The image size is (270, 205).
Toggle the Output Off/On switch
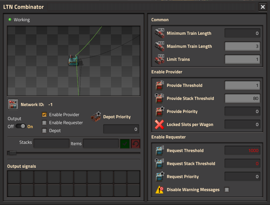[21, 126]
